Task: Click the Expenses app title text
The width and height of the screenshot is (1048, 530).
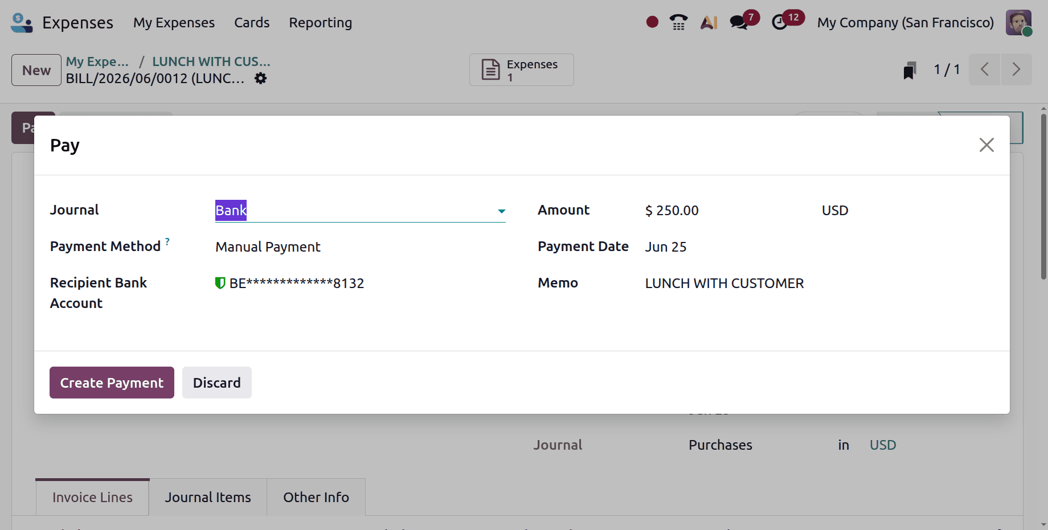Action: click(77, 23)
